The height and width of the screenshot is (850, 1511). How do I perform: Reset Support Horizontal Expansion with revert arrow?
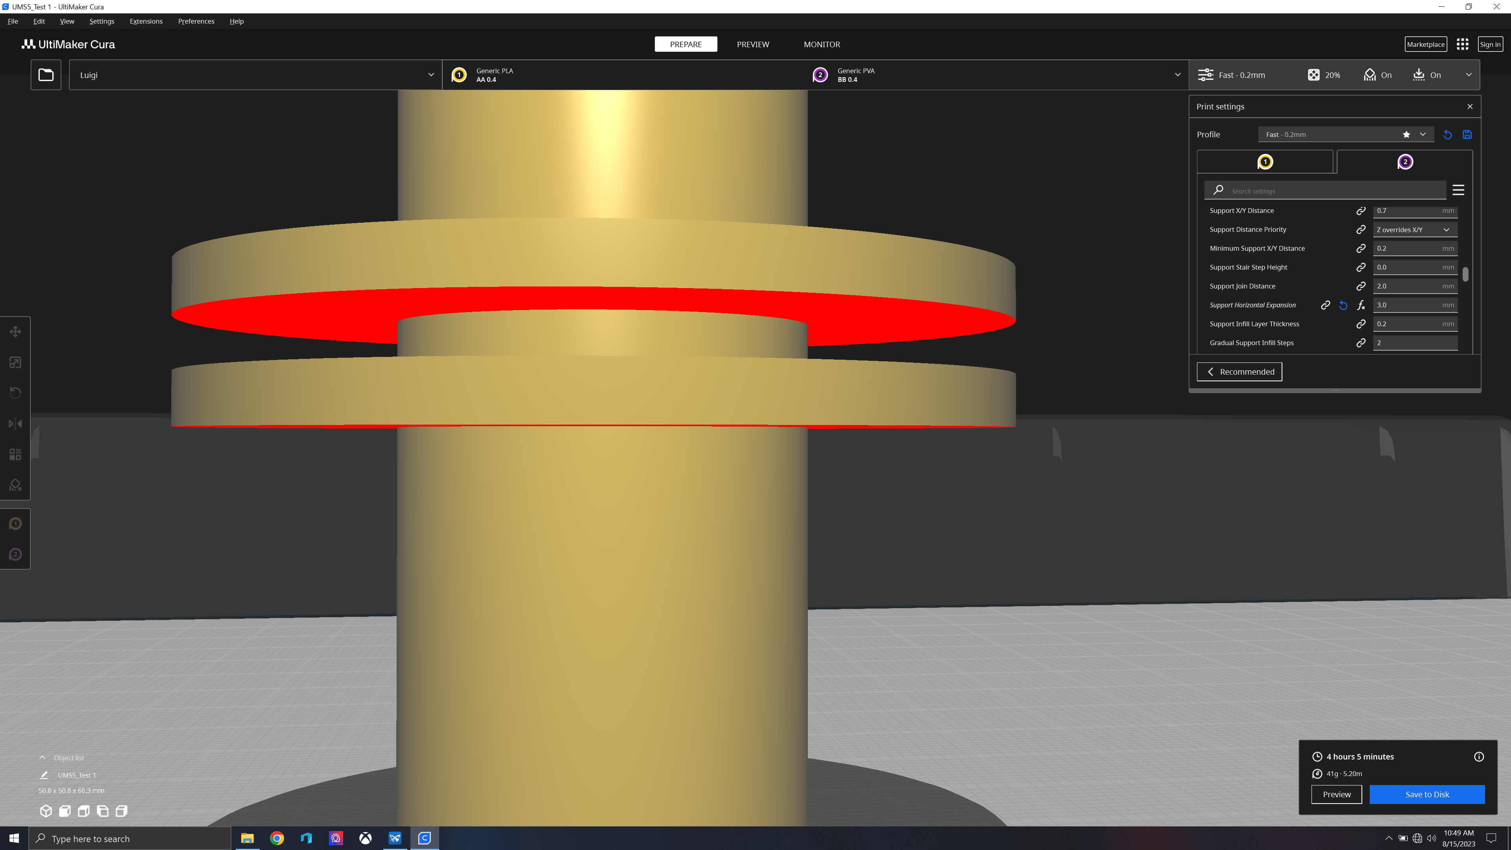tap(1343, 305)
